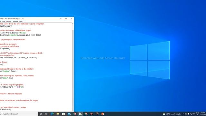Open Cortana from the taskbar
Screen dimensions: 206x116
click(41, 114)
